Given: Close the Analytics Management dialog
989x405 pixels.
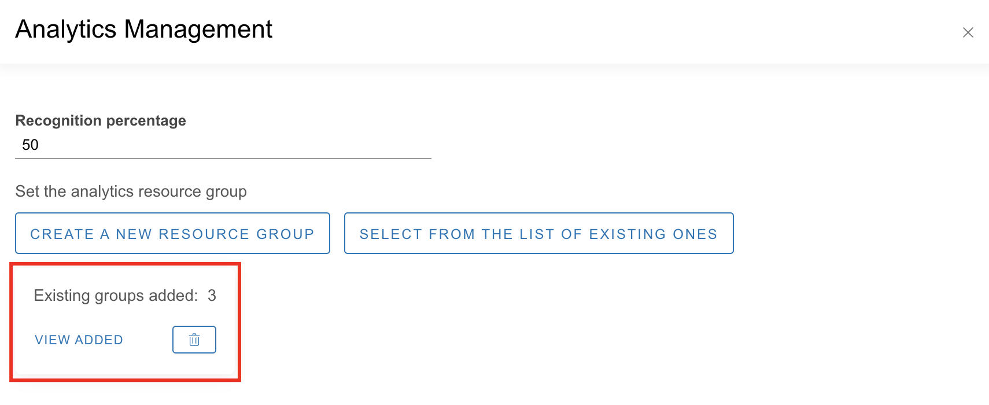Looking at the screenshot, I should (968, 32).
